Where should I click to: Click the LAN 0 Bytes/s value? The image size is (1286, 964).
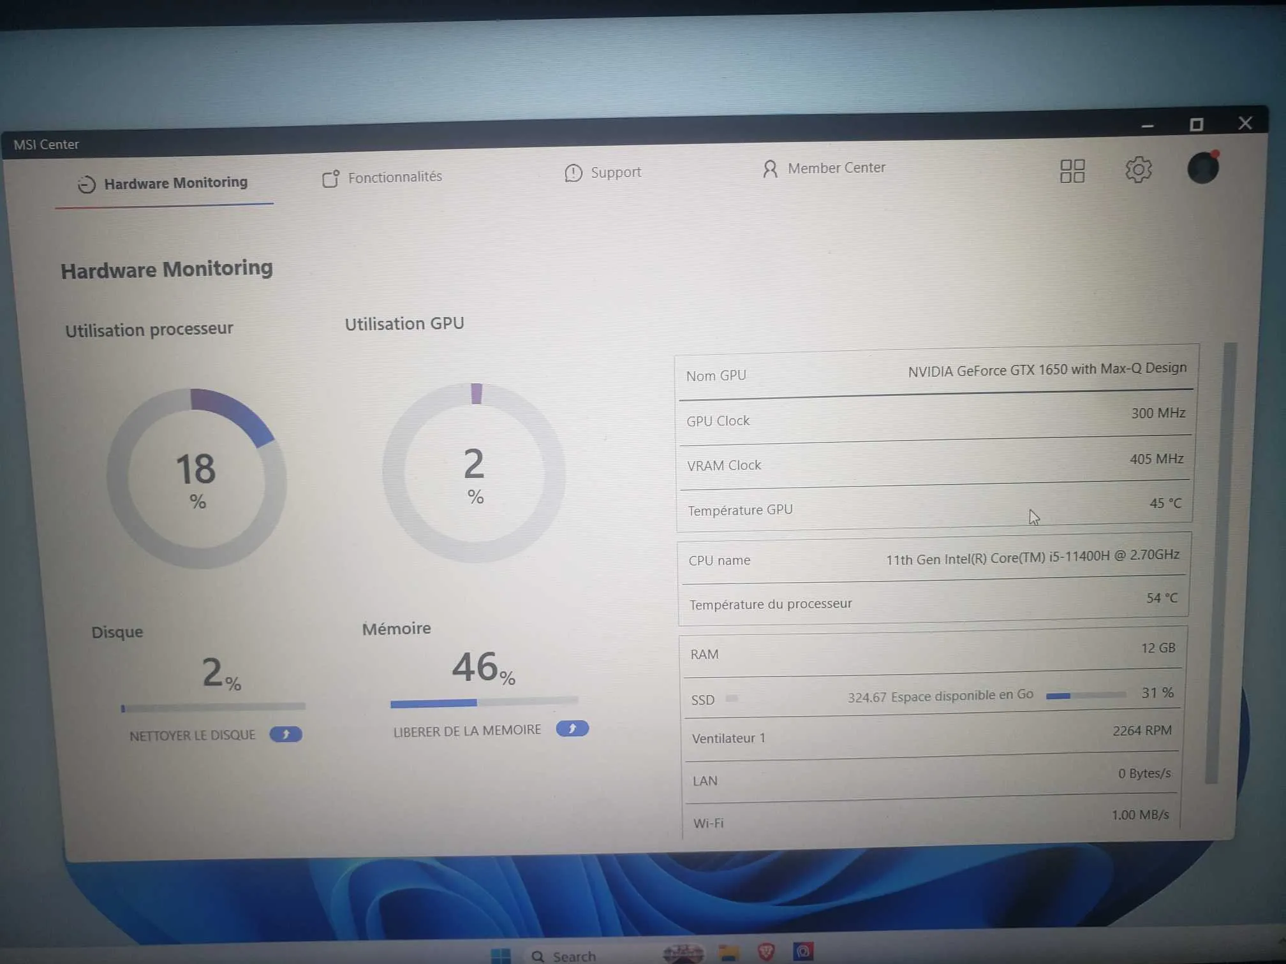click(x=1144, y=773)
